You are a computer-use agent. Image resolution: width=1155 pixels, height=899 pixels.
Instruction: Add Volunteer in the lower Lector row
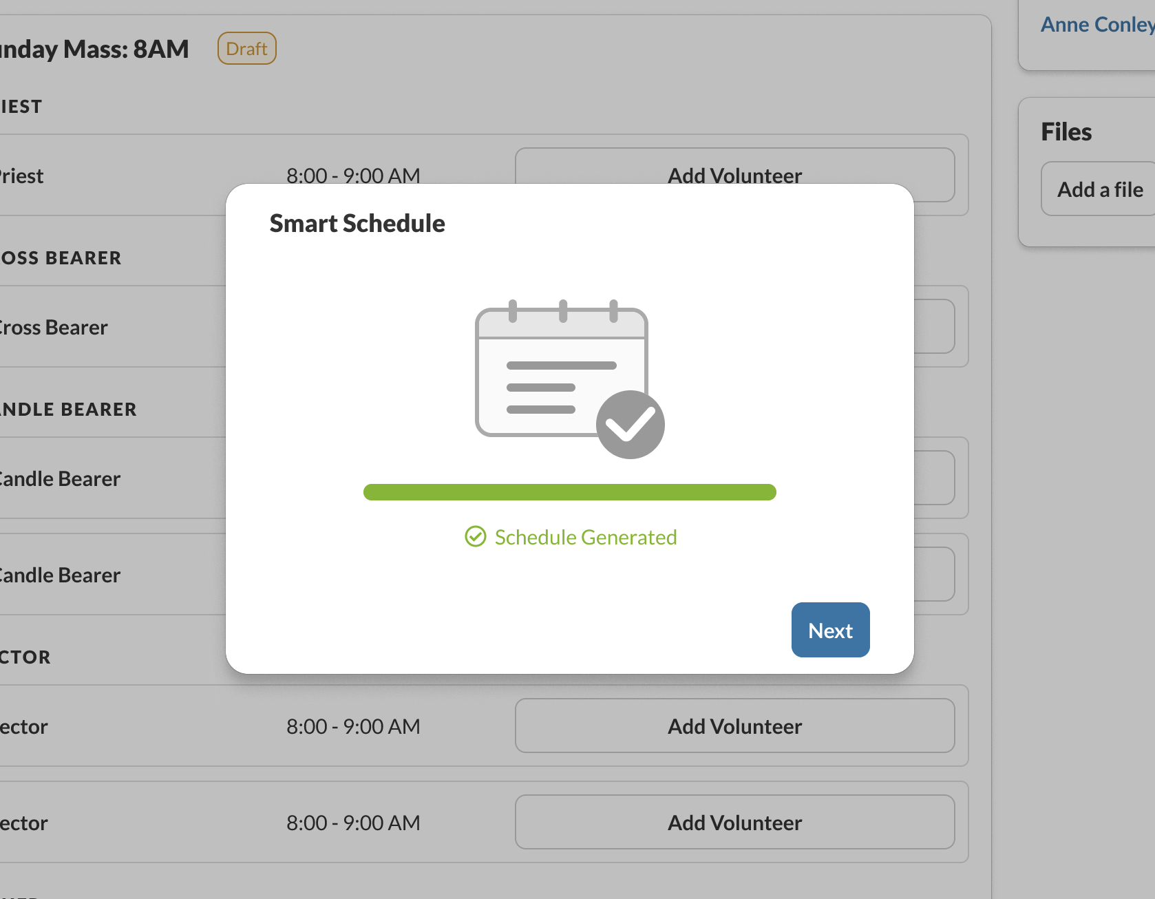pos(734,823)
